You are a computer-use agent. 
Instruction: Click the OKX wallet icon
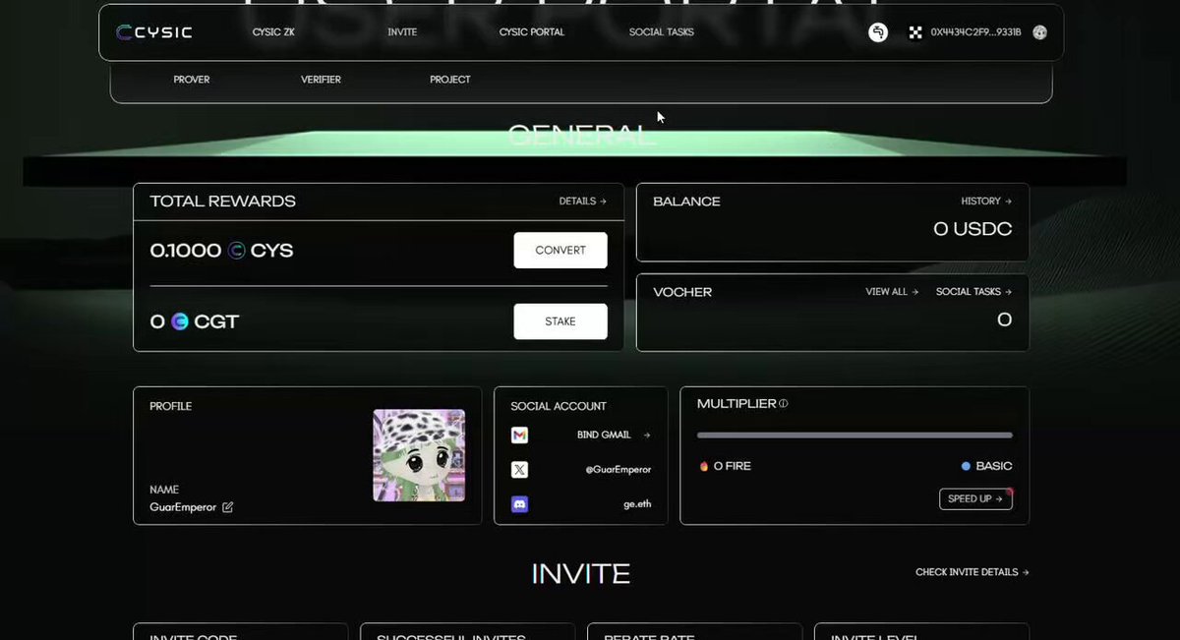click(915, 32)
